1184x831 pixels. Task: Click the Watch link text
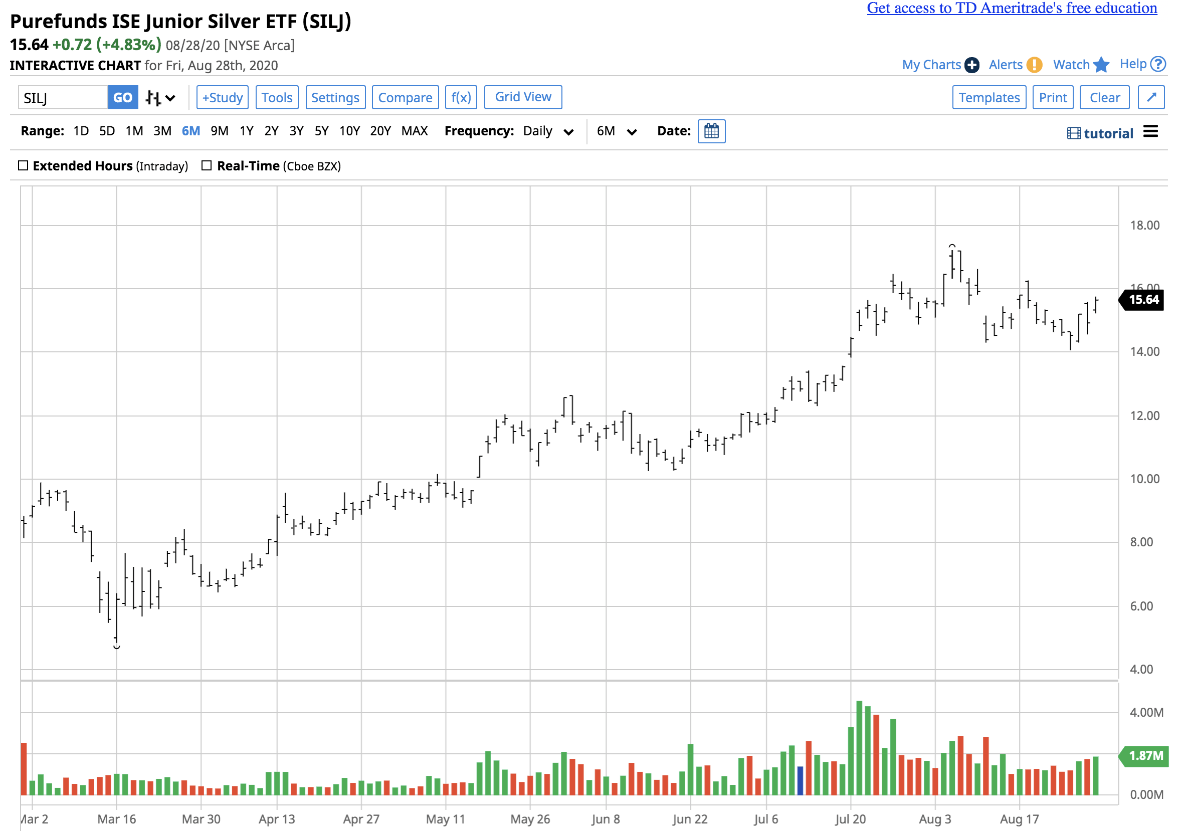(1071, 65)
